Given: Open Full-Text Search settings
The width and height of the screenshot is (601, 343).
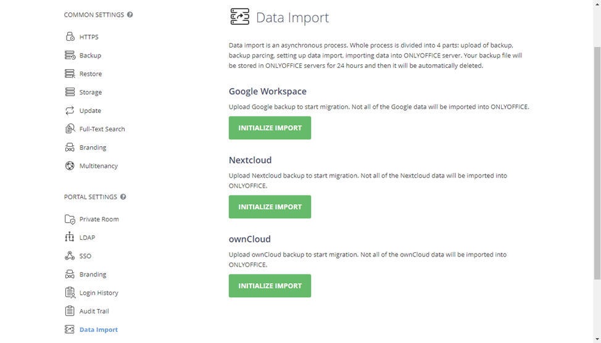Looking at the screenshot, I should [x=102, y=129].
